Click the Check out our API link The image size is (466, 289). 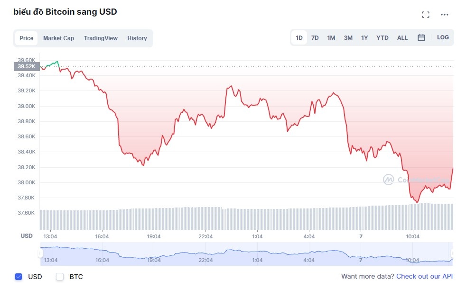424,276
